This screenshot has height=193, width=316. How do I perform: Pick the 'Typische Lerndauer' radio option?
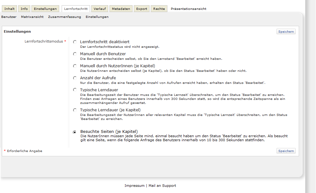(75, 90)
